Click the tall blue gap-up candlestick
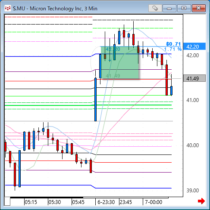The image size is (210, 210). click(95, 99)
